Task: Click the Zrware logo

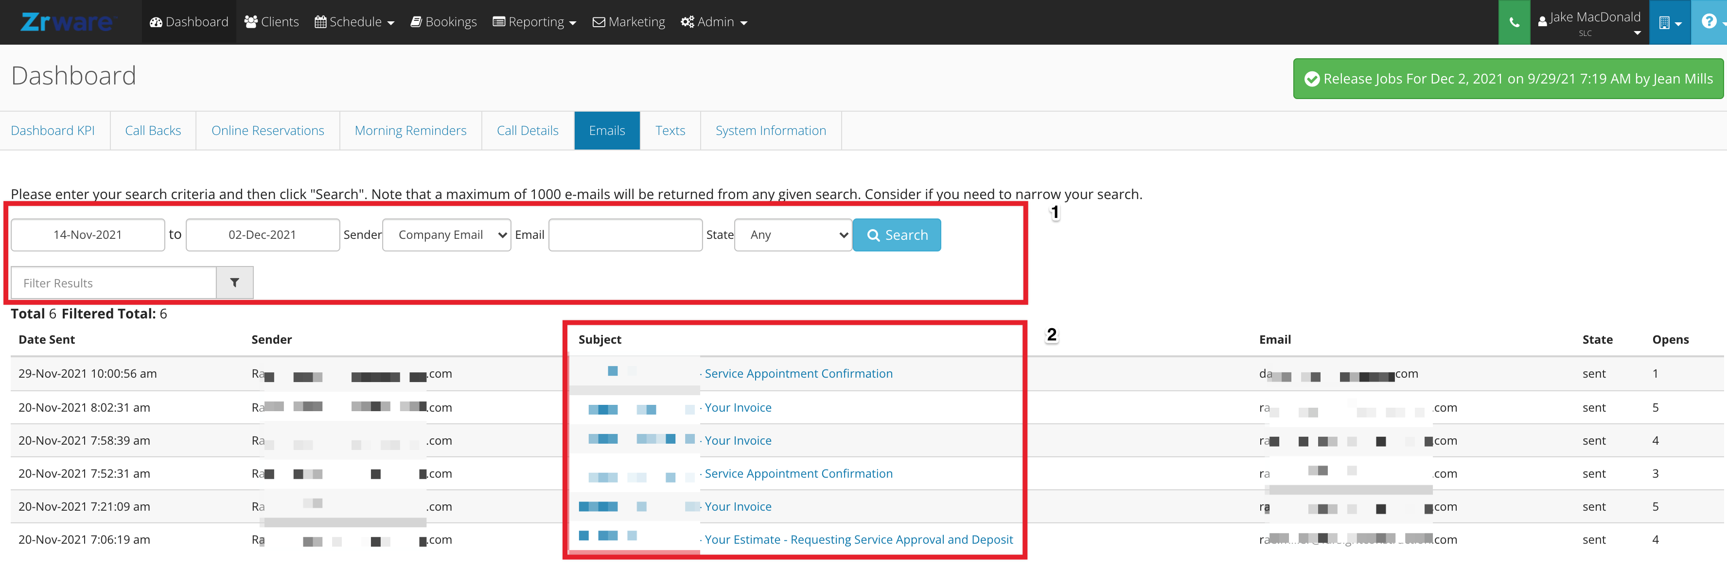Action: click(67, 22)
